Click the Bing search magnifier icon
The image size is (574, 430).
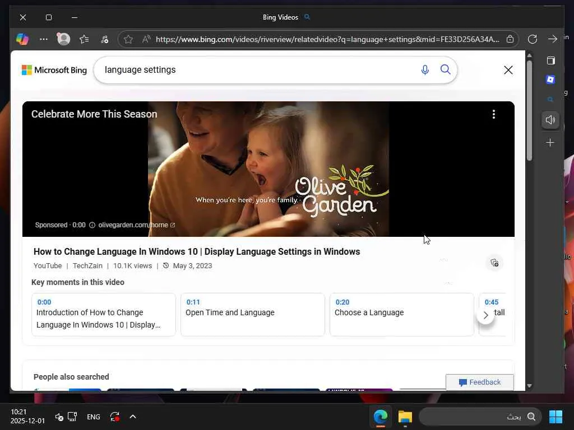click(x=445, y=69)
